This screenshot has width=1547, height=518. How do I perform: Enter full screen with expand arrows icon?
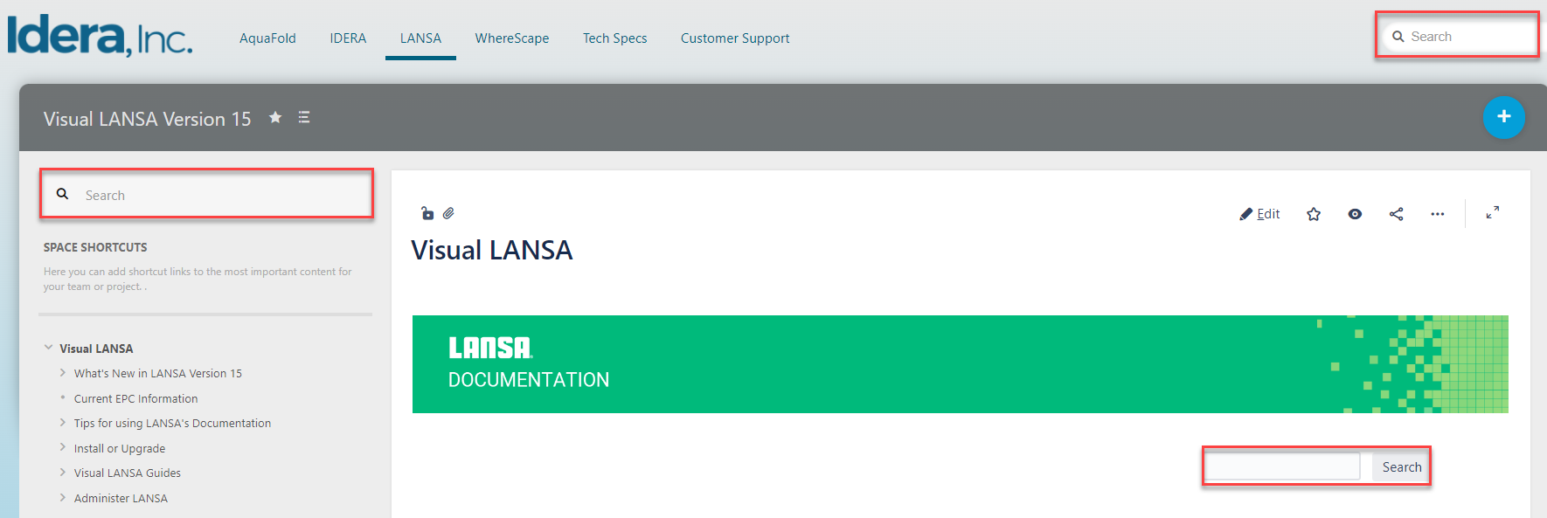[x=1493, y=212]
